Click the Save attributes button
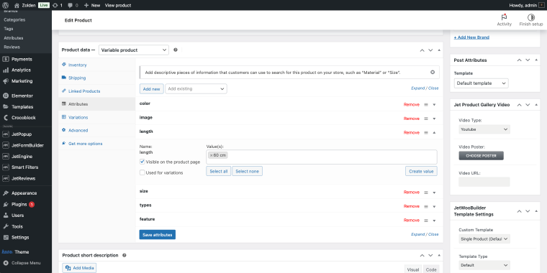 (158, 235)
